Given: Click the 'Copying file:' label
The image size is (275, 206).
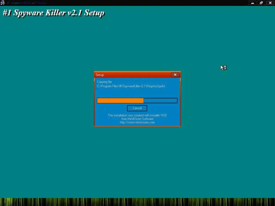Looking at the screenshot, I should pyautogui.click(x=104, y=82).
